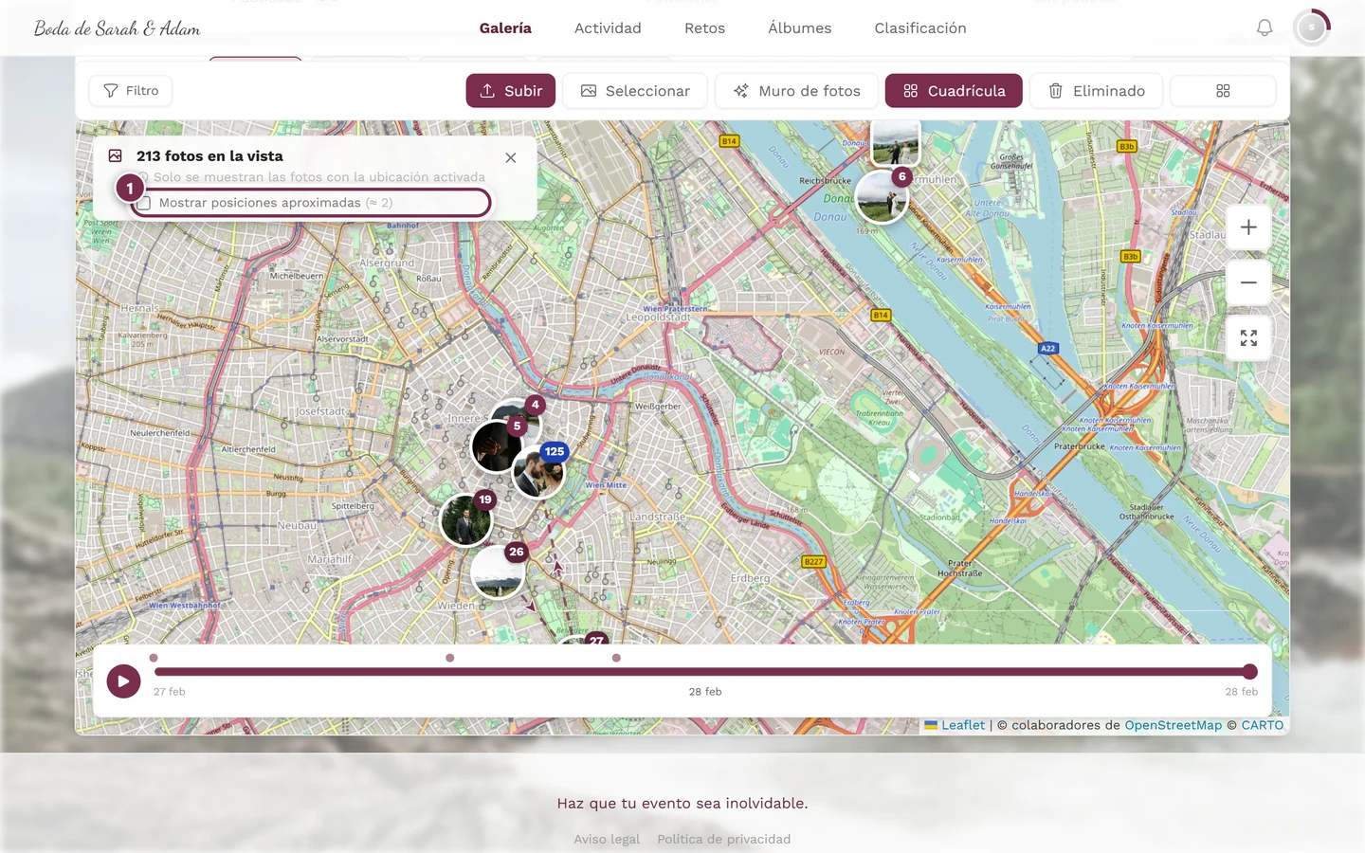Open the notifications bell
This screenshot has height=853, width=1365.
[x=1265, y=28]
